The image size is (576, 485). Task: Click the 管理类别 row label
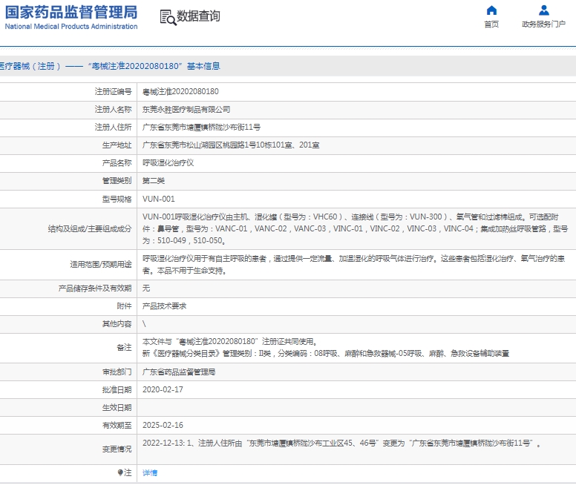pos(117,181)
